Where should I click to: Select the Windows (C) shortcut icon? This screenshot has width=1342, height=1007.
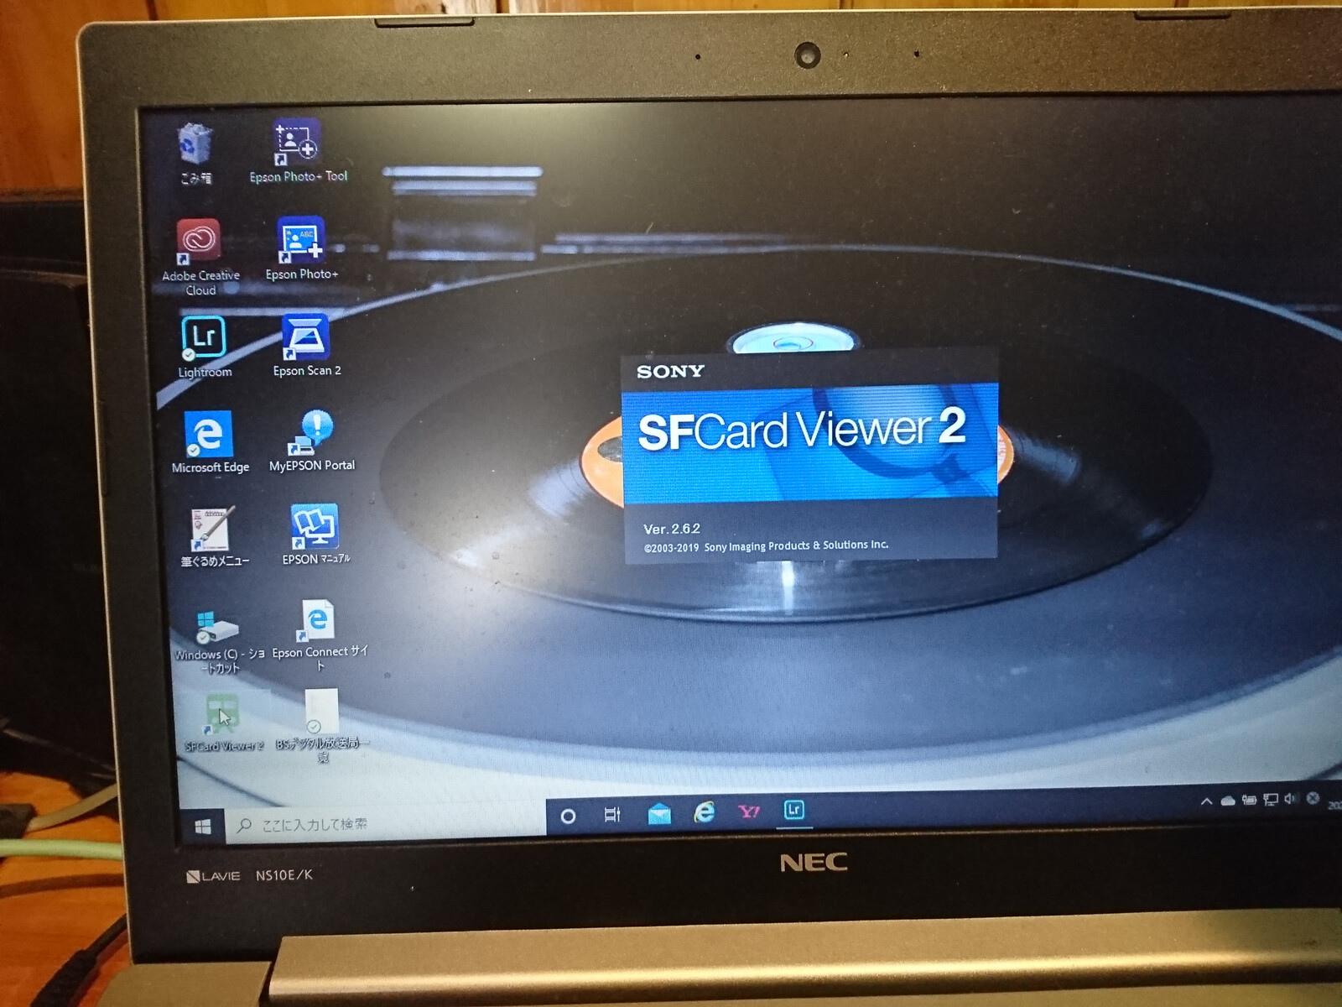pos(219,642)
